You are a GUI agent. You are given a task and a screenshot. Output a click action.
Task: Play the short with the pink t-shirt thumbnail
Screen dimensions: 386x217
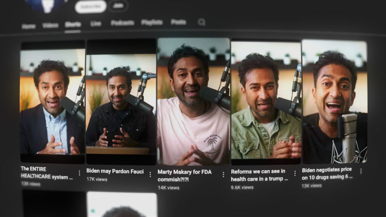[x=193, y=102]
